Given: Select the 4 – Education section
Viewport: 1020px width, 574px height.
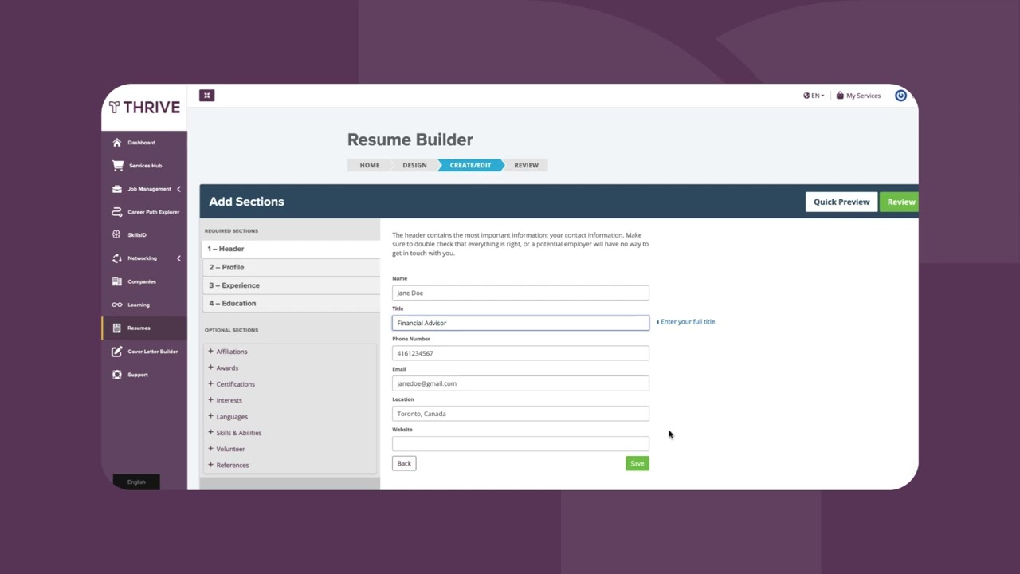Looking at the screenshot, I should 292,304.
